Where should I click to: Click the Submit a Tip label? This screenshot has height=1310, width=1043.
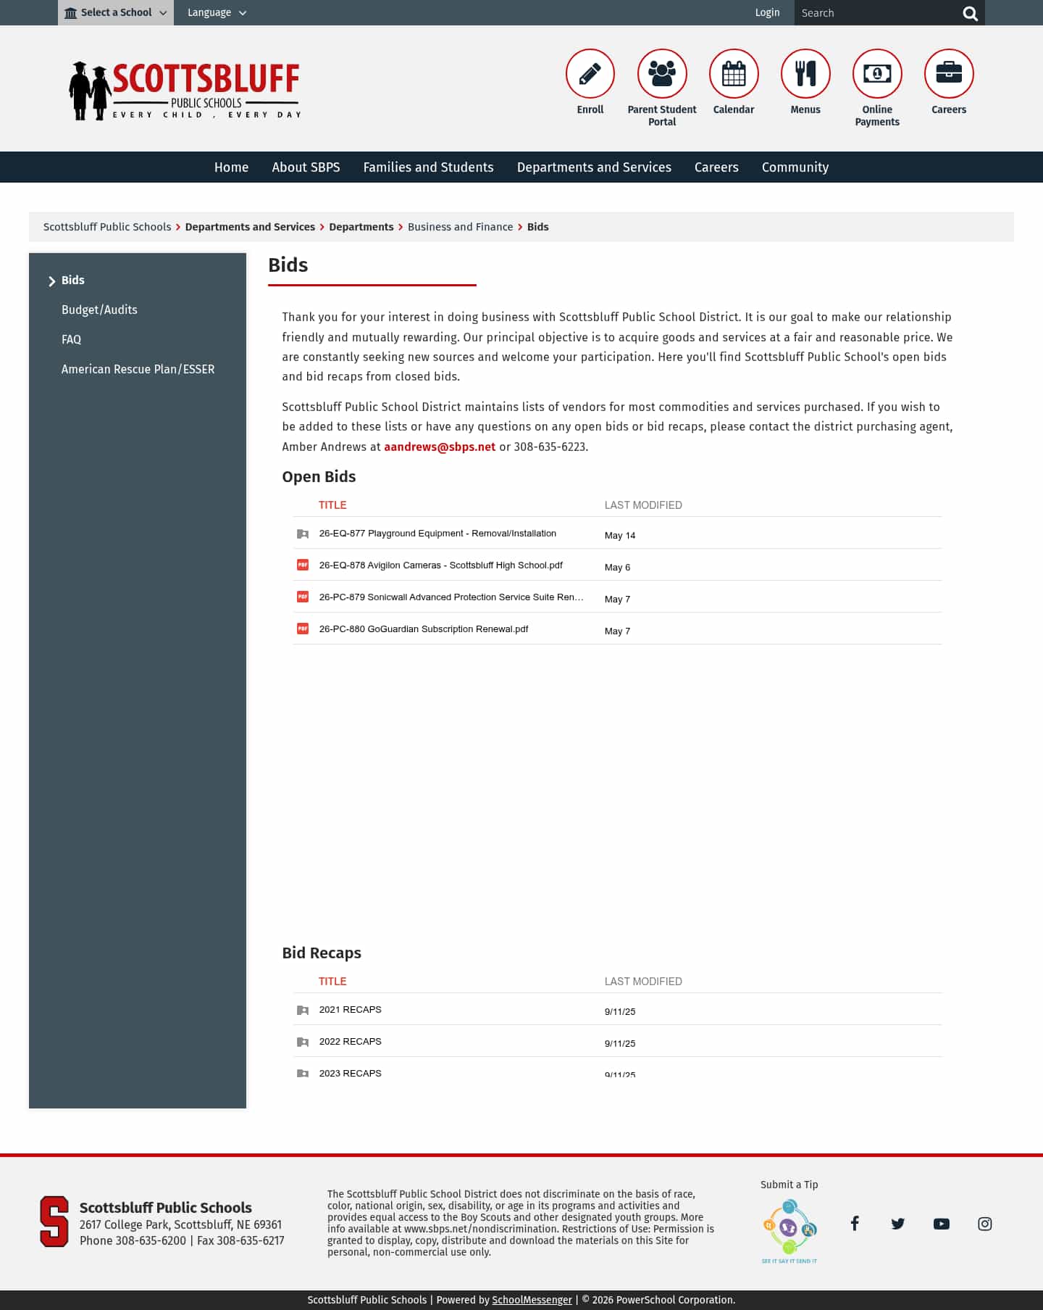point(789,1185)
